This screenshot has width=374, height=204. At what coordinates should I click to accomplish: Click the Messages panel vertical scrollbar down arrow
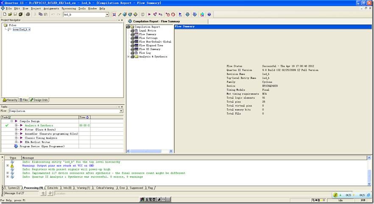369,184
